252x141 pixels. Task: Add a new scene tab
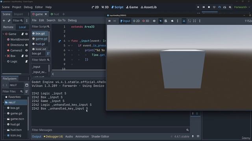63,14
